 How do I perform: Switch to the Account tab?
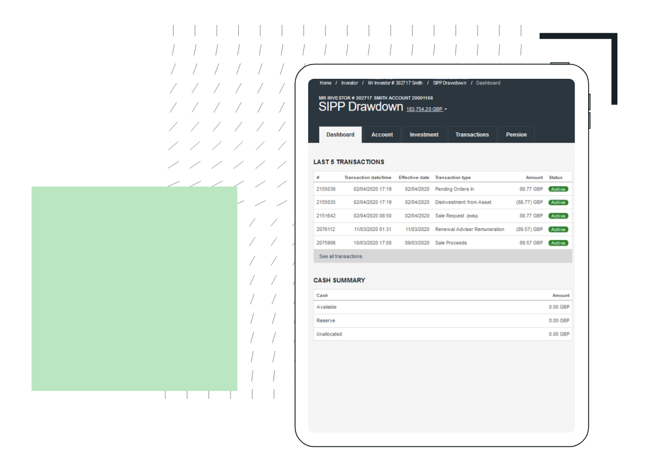pyautogui.click(x=382, y=135)
